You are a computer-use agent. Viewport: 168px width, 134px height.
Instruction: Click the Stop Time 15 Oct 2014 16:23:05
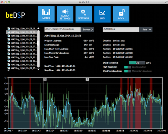coord(65,70)
